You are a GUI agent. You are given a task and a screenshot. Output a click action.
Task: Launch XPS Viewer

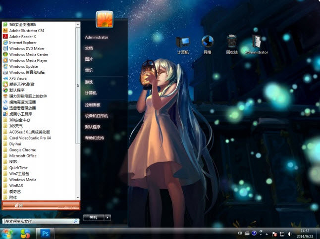click(x=15, y=78)
